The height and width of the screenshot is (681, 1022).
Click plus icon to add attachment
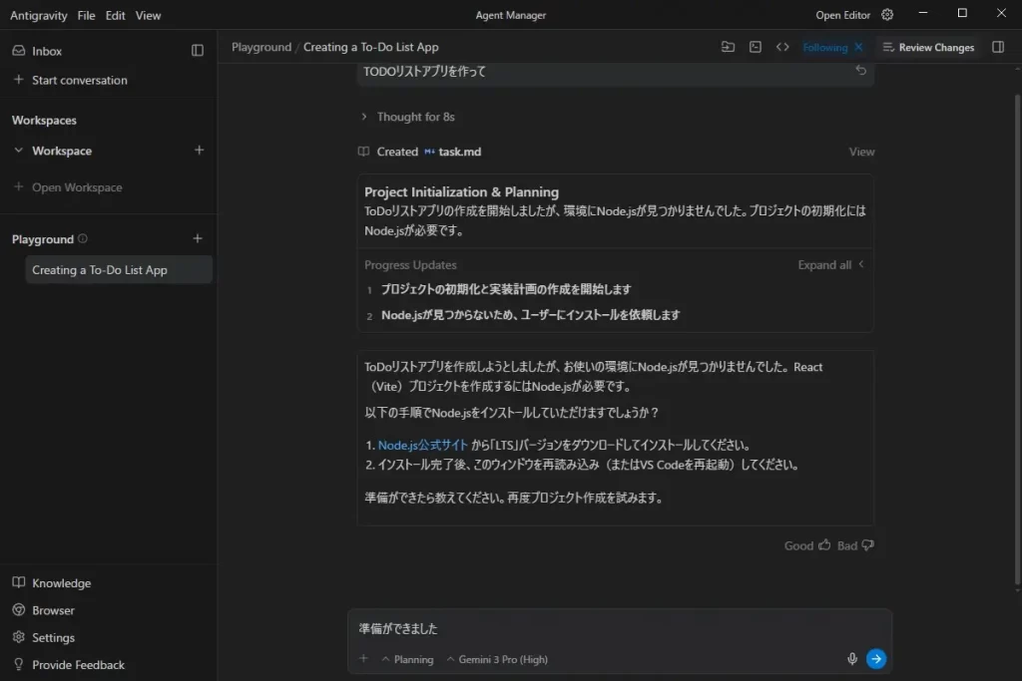coord(363,659)
